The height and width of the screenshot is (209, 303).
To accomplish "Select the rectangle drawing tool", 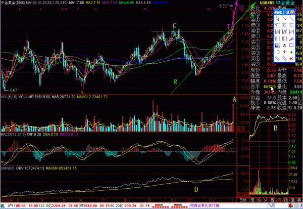I will 291,46.
